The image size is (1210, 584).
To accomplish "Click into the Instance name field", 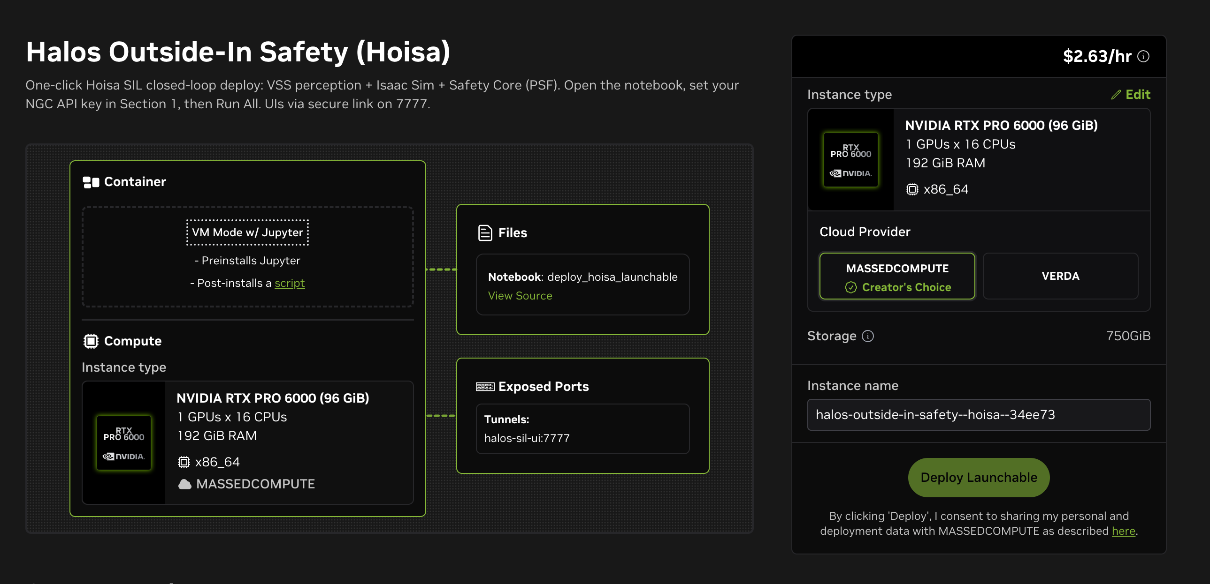I will tap(979, 415).
